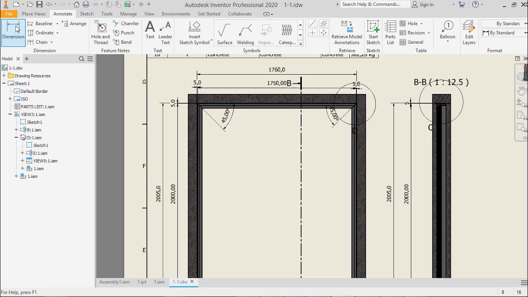Open the Hole and Thread note tool
The height and width of the screenshot is (297, 528).
[x=101, y=33]
